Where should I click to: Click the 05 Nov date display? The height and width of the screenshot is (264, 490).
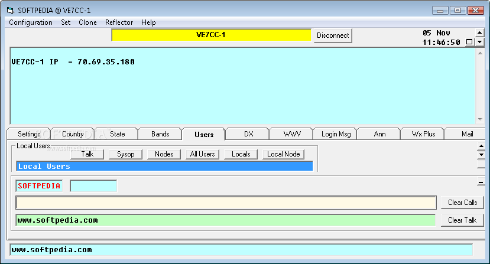(436, 33)
